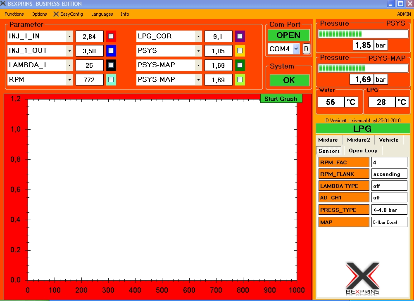Toggle the red checkbox for INJ_1_IN
This screenshot has width=414, height=301.
click(x=111, y=36)
